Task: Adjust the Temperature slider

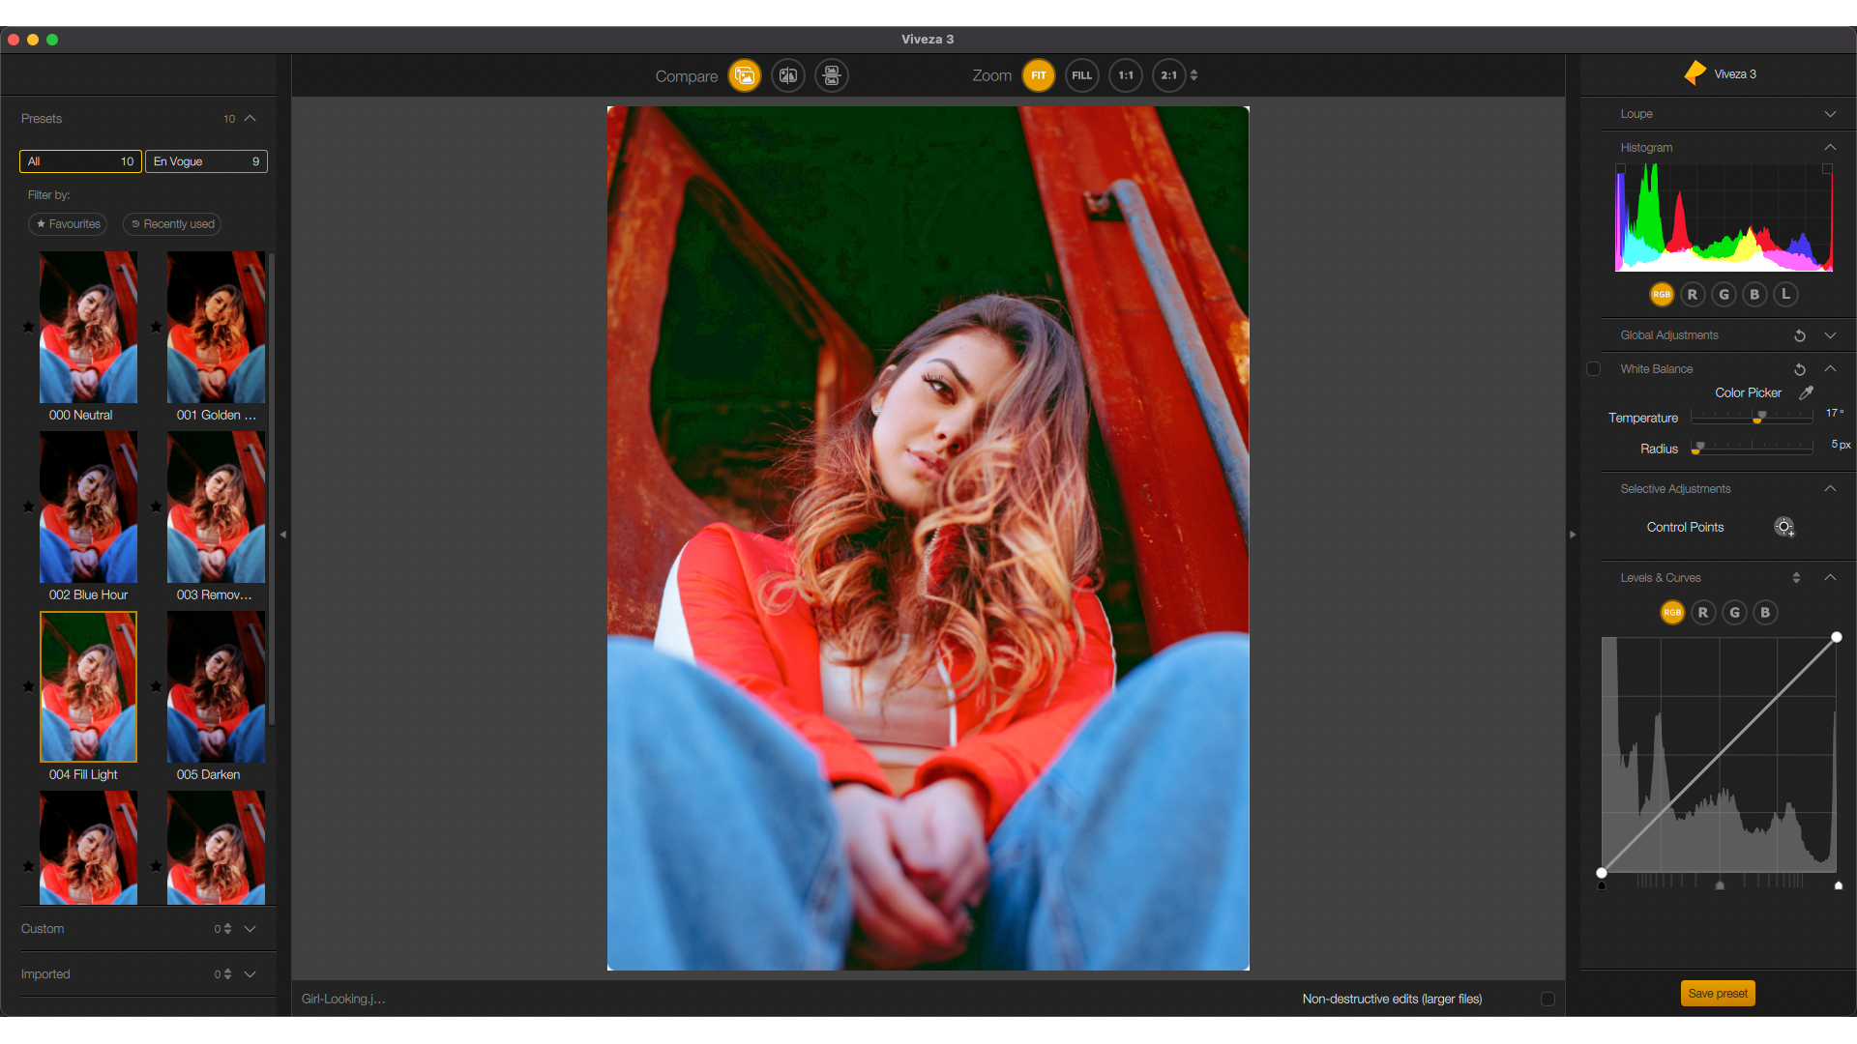Action: (x=1758, y=418)
